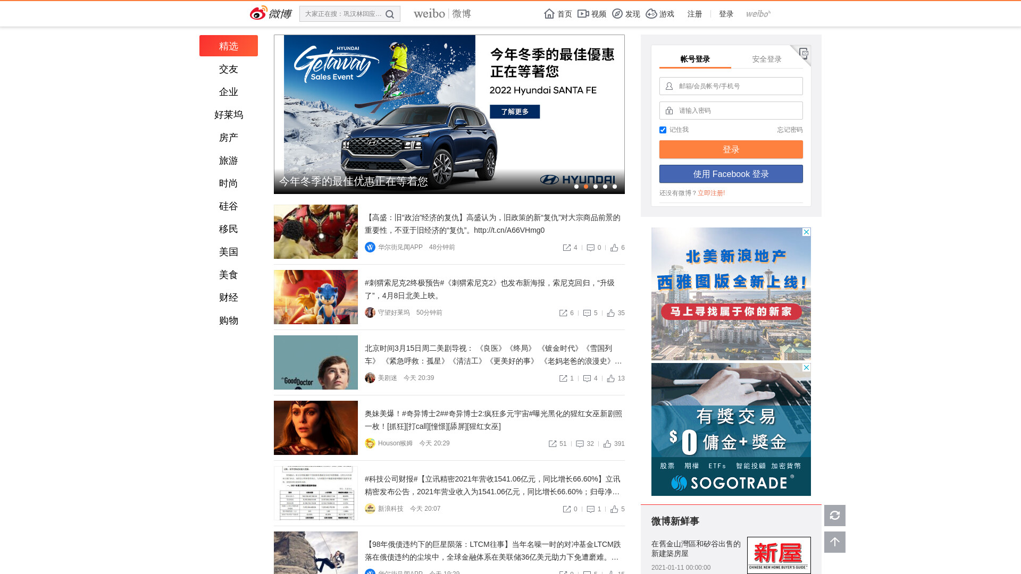Open the Iron Man thumbnail of 高盛 post
The width and height of the screenshot is (1021, 574).
tap(316, 232)
